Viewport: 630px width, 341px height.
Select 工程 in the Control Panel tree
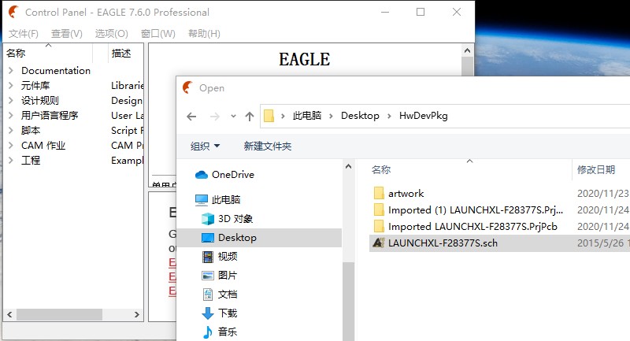point(31,160)
